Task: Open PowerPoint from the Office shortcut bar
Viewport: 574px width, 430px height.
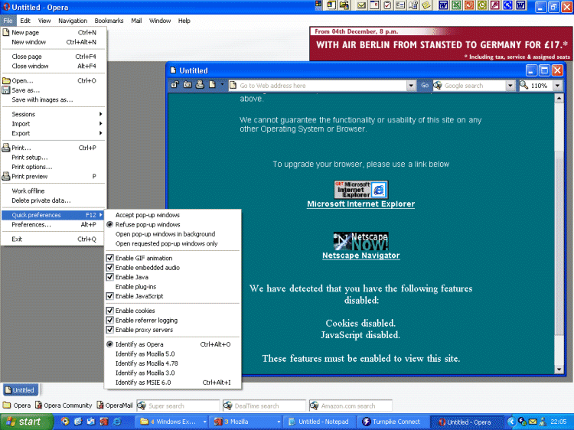Action: coord(469,5)
